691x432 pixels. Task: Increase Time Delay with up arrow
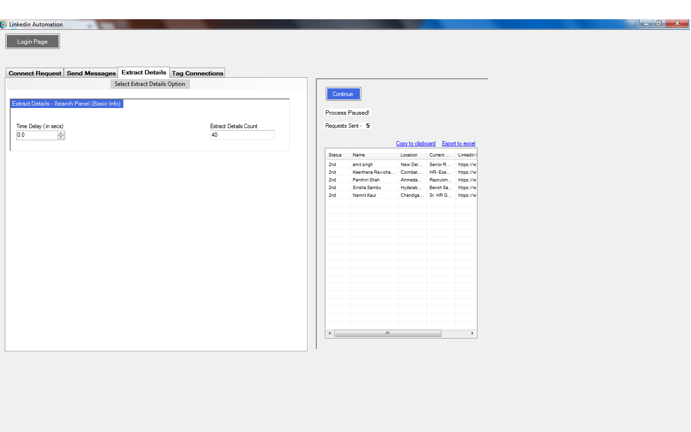tap(61, 133)
